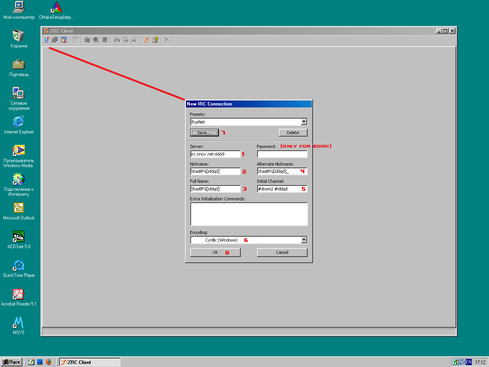The height and width of the screenshot is (367, 489).
Task: Open Firefox from the quick launch bar
Action: click(49, 362)
